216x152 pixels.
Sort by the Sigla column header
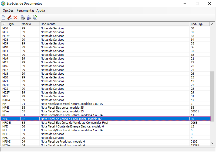click(11, 24)
